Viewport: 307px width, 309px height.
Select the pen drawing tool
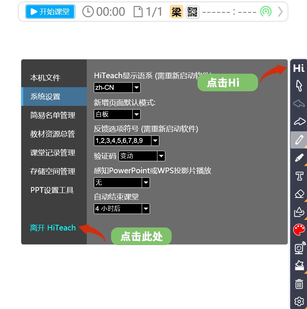click(299, 140)
